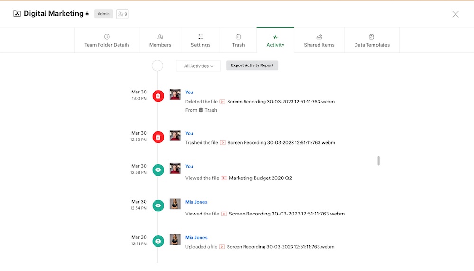Click the file icon in Mia Jones viewed entry
The height and width of the screenshot is (271, 474).
tap(224, 214)
